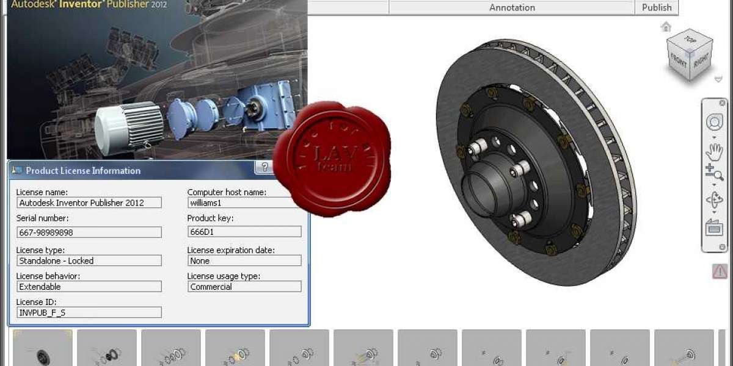Open the ViewCube dropdown menu arrow
733x366 pixels.
[718, 79]
